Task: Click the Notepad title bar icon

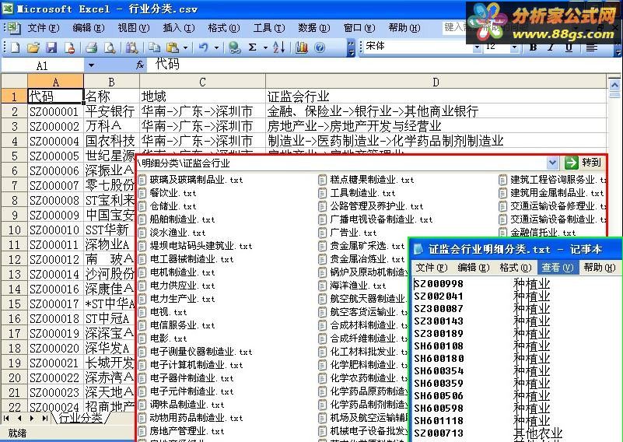Action: 418,249
